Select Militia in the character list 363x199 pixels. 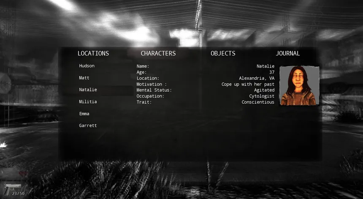(88, 102)
